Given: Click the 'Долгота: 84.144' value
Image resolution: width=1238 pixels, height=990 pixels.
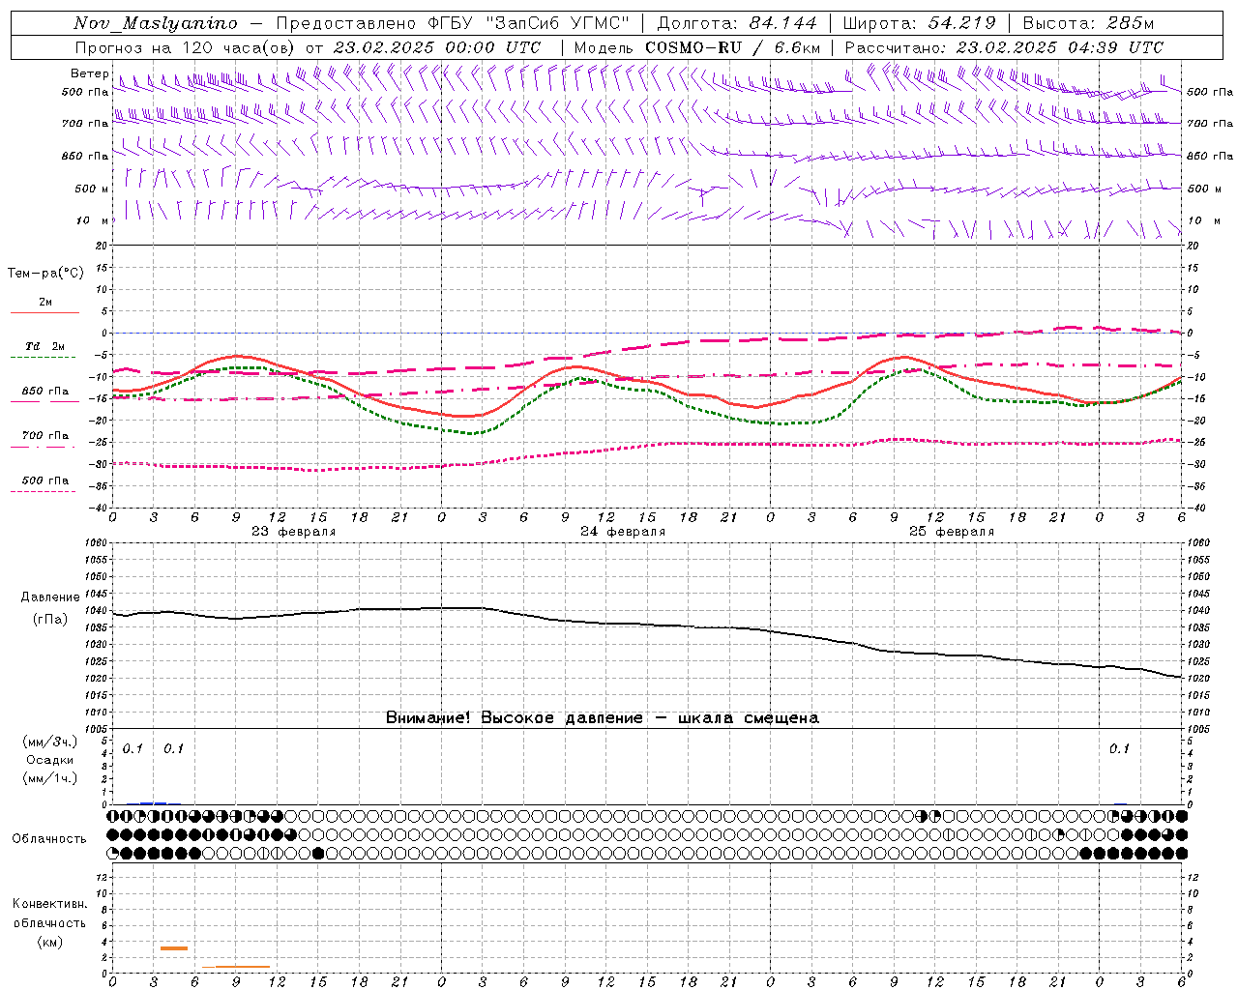Looking at the screenshot, I should pyautogui.click(x=736, y=23).
